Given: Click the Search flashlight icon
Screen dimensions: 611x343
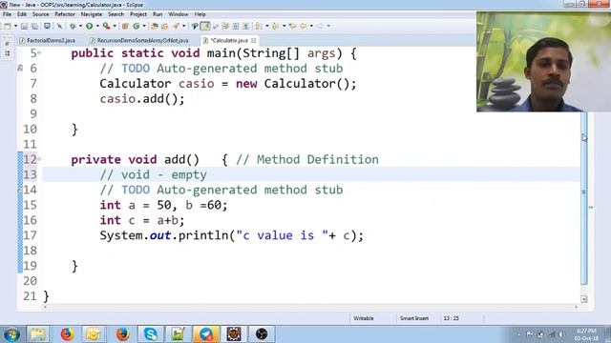Looking at the screenshot, I should tap(177, 26).
